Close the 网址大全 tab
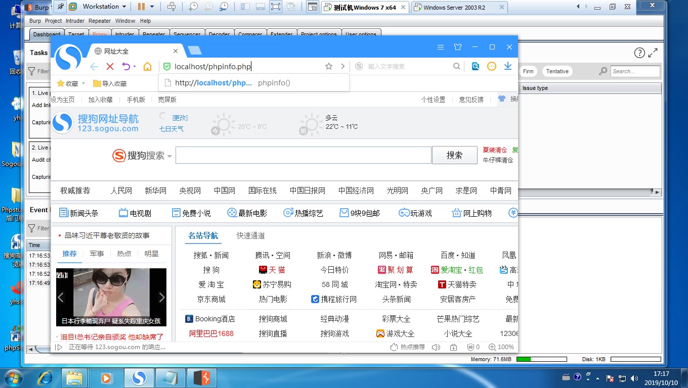This screenshot has width=688, height=388. pyautogui.click(x=176, y=51)
